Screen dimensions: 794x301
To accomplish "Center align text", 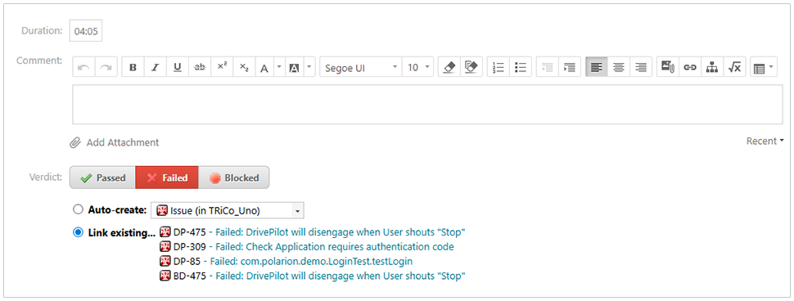I will [619, 67].
